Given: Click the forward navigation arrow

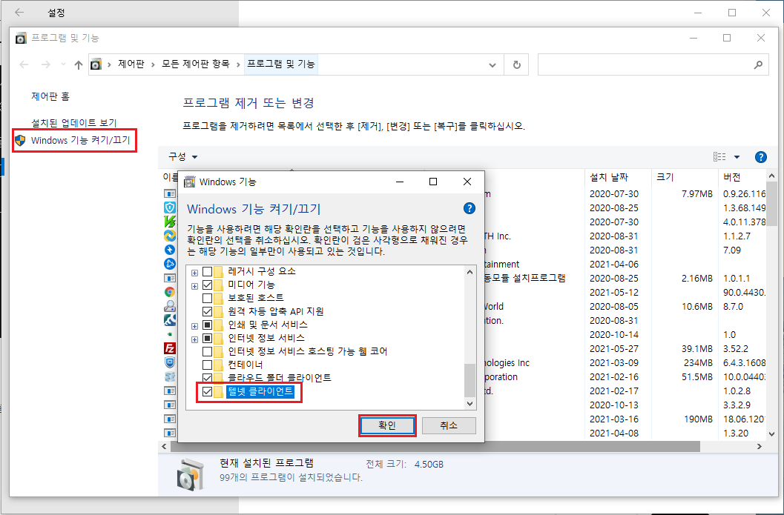Looking at the screenshot, I should click(45, 64).
